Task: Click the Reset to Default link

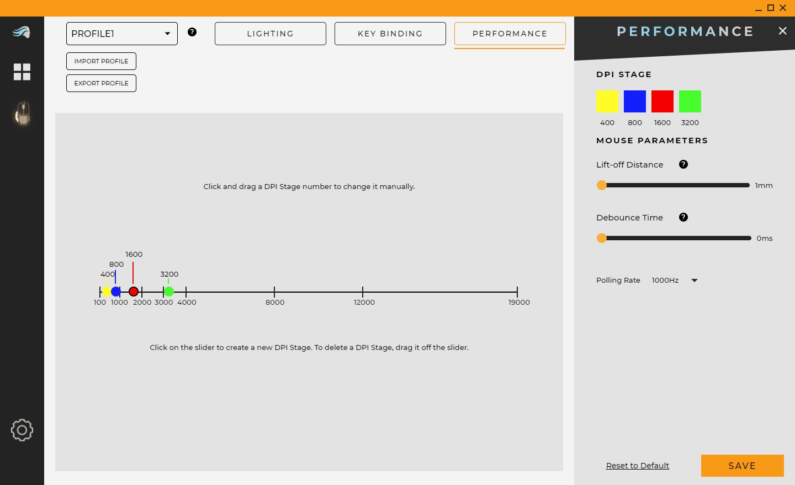Action: coord(638,466)
